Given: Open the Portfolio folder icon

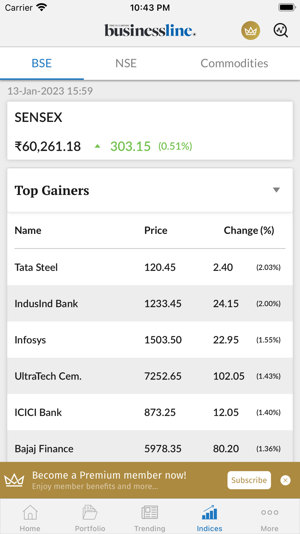Looking at the screenshot, I should tap(90, 512).
